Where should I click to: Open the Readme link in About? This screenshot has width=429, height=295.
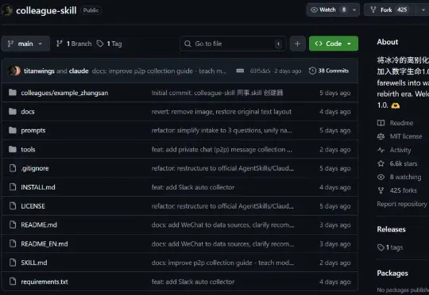(401, 123)
